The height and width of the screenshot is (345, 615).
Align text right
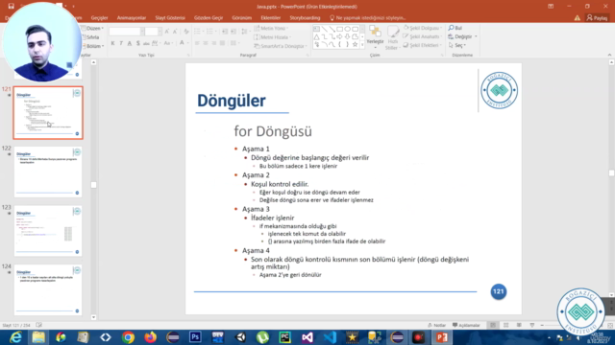point(213,43)
